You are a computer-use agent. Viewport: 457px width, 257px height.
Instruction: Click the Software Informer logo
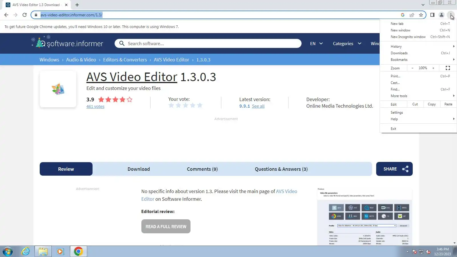tap(67, 42)
